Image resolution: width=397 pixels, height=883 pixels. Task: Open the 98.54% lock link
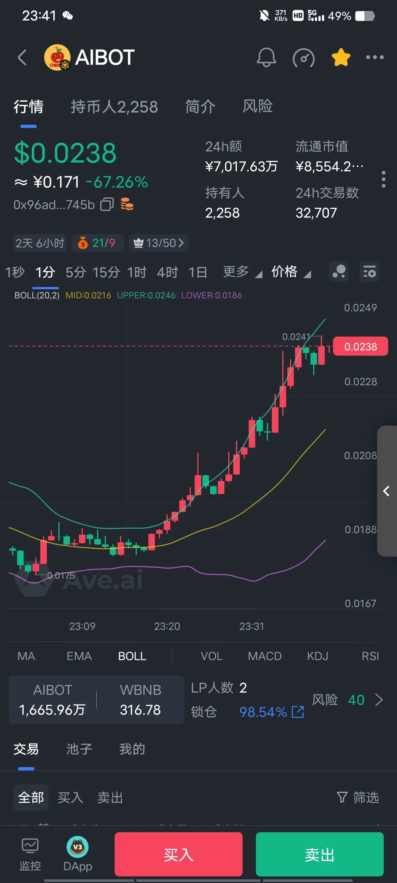pyautogui.click(x=263, y=712)
